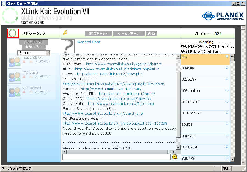Open the PortForwarding viewtopic.php?p=161298 link
Screen dimensions: 247x172
click(x=115, y=123)
